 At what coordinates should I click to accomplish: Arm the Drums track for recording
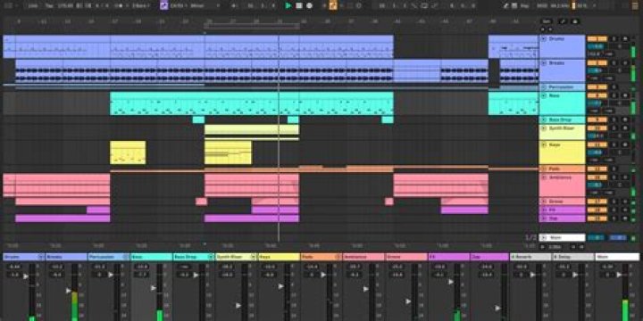click(x=625, y=39)
